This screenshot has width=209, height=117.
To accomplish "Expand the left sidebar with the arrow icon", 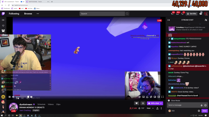I will pos(3,20).
